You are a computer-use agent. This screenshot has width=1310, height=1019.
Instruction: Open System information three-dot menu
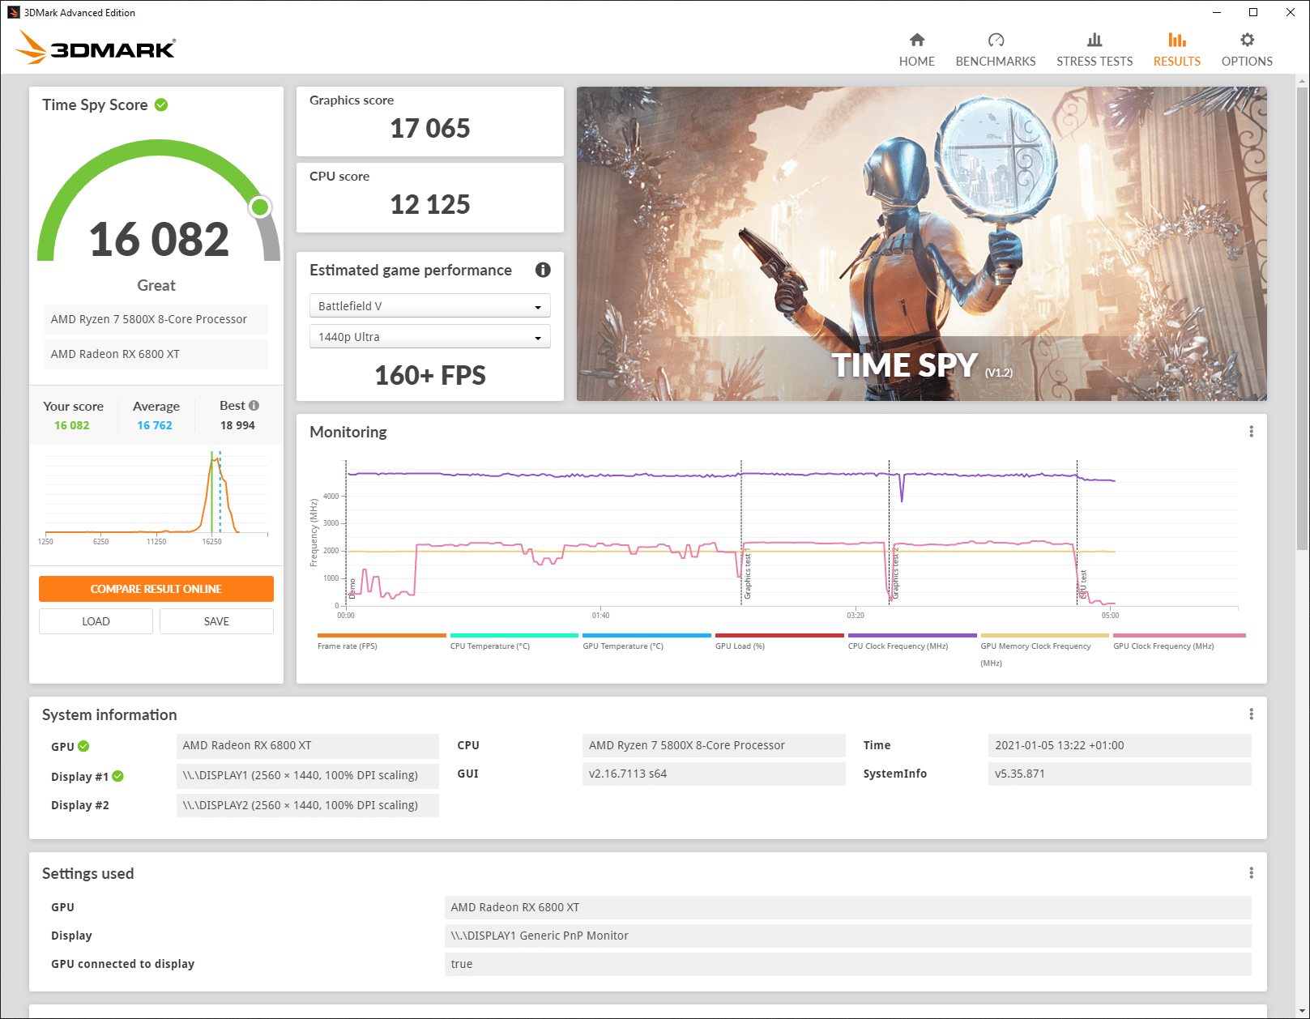tap(1251, 714)
